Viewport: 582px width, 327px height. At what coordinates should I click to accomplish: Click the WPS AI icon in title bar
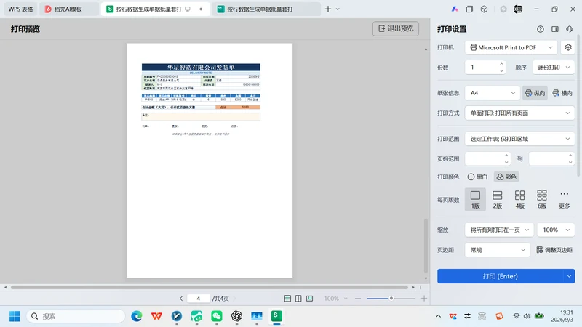455,9
